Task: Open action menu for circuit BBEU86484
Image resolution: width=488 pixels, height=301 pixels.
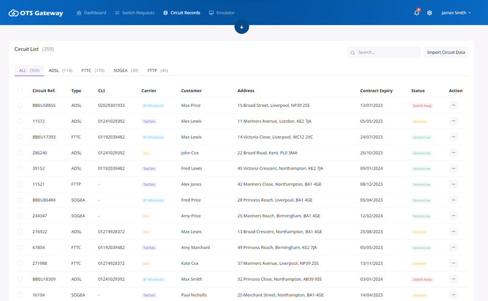Action: click(453, 200)
